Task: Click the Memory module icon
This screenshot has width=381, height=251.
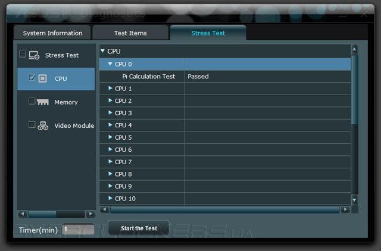Action: click(x=42, y=102)
